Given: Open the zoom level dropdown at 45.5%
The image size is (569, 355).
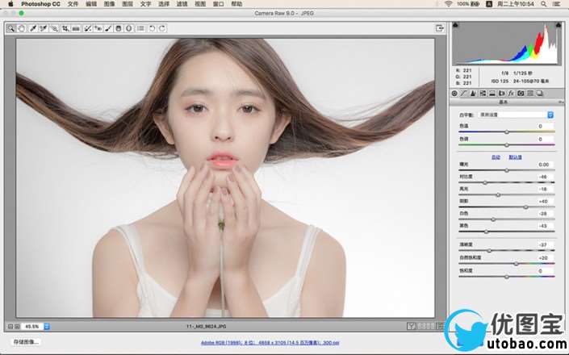Looking at the screenshot, I should pos(46,326).
